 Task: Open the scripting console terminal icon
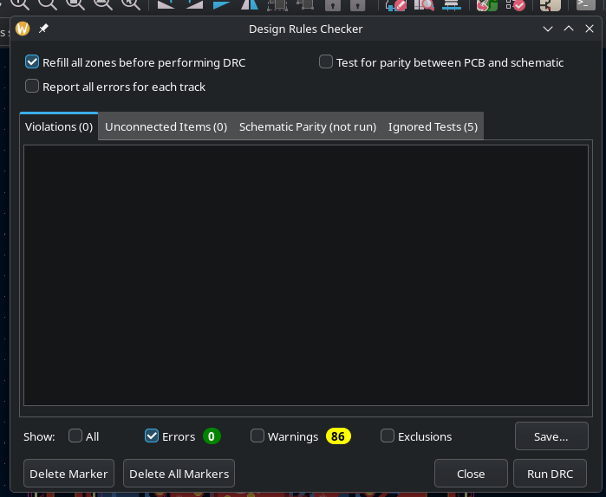click(x=586, y=4)
